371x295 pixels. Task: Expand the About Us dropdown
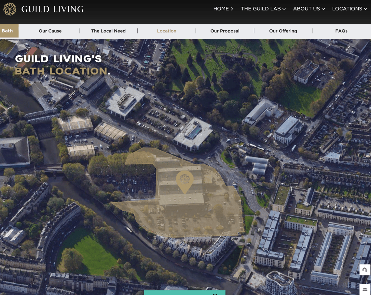(x=309, y=9)
